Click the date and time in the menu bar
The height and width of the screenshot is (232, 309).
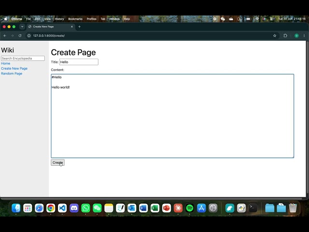click(292, 19)
